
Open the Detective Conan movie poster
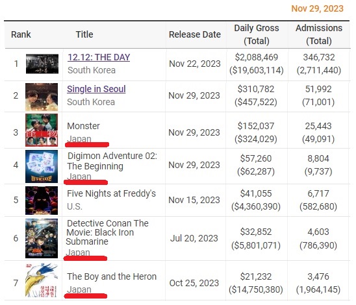(x=42, y=238)
